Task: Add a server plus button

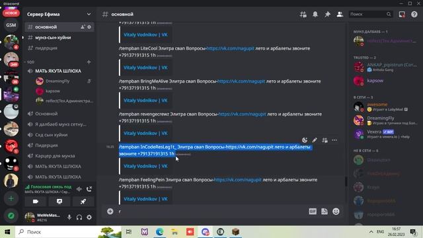Action: 11,198
